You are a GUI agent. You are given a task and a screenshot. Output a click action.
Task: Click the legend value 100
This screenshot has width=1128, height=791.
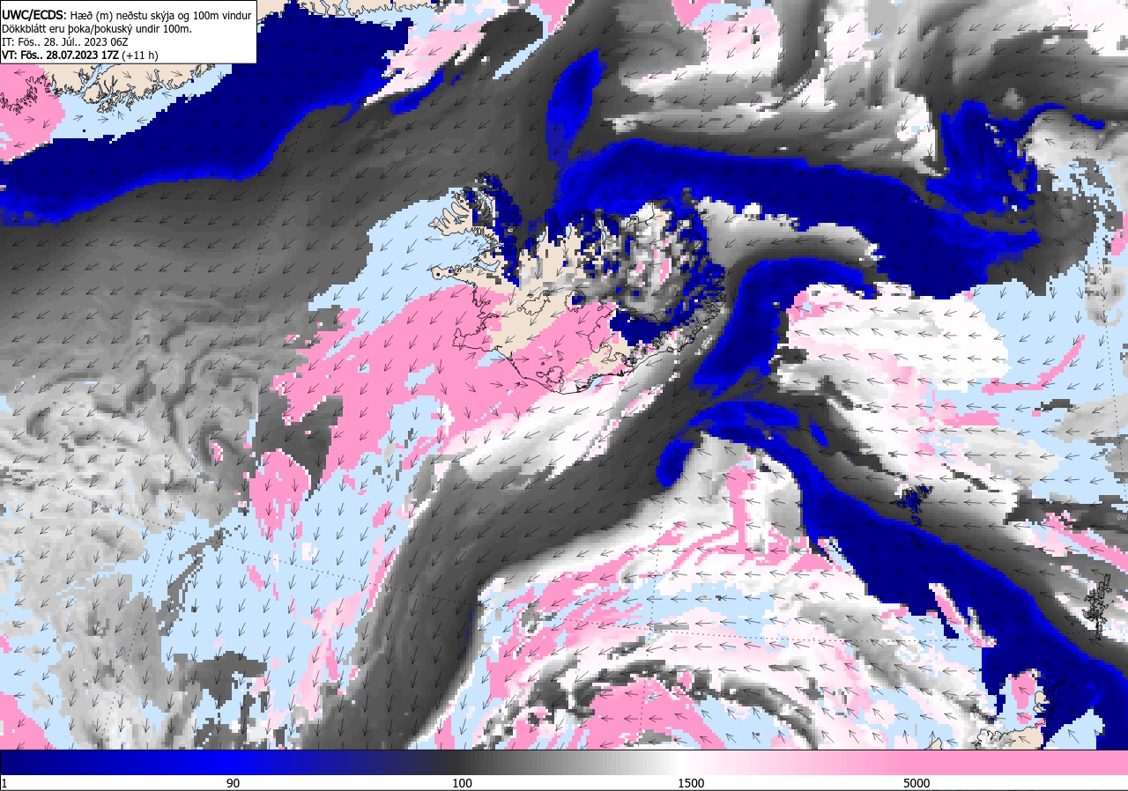[462, 783]
